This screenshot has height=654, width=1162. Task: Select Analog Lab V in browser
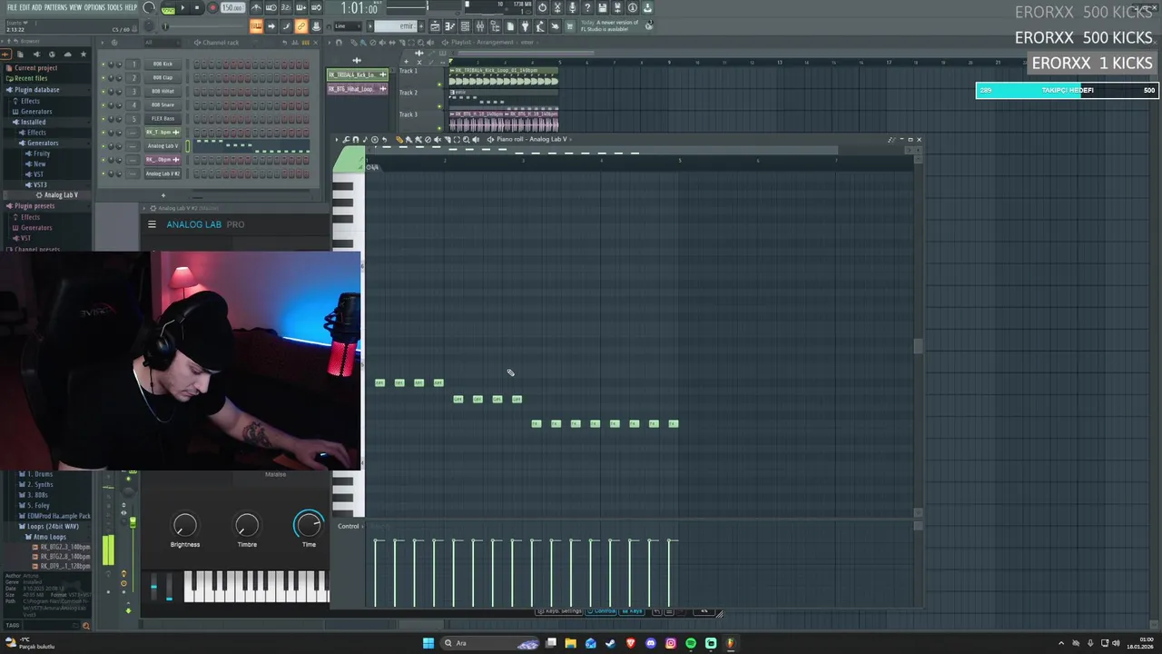pos(61,194)
